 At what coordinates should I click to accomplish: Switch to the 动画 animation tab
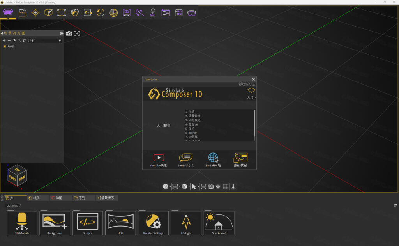click(61, 198)
